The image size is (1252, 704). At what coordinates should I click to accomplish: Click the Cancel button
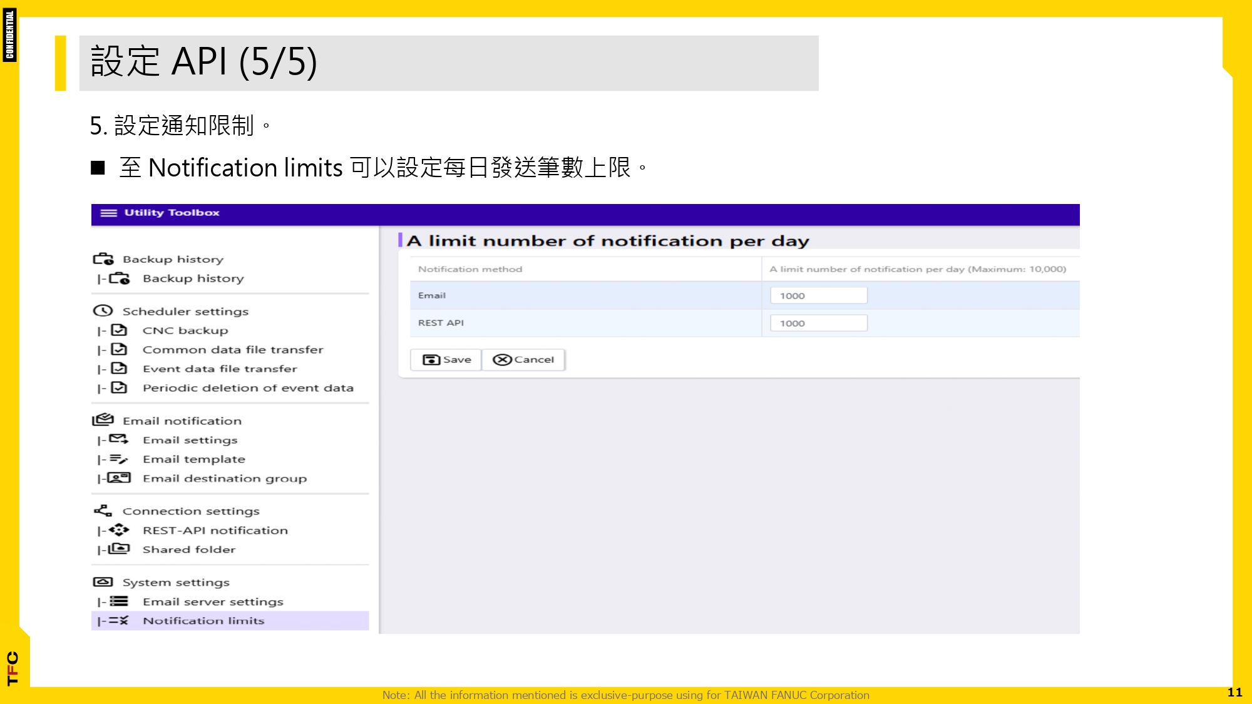click(524, 359)
